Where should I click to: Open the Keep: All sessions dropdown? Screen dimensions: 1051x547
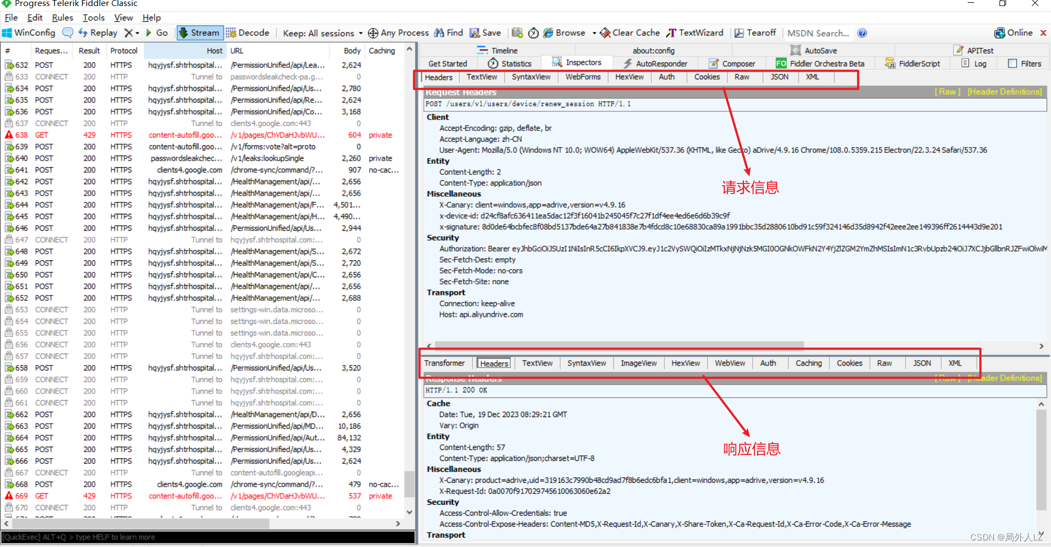click(322, 33)
